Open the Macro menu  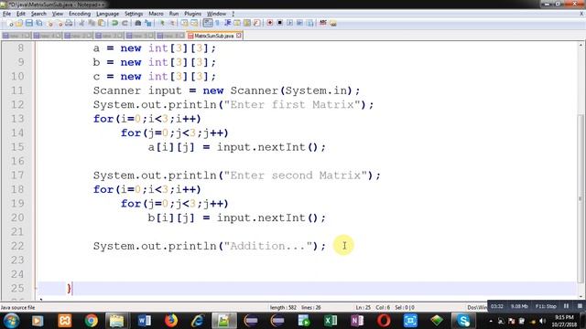tap(156, 14)
